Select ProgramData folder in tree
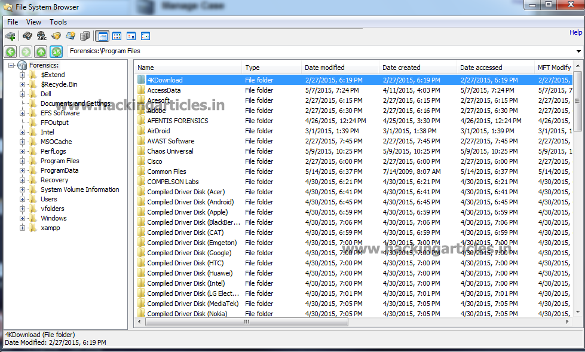 (x=59, y=170)
